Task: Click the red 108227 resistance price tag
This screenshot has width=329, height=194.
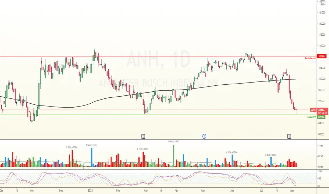Action: pos(322,56)
